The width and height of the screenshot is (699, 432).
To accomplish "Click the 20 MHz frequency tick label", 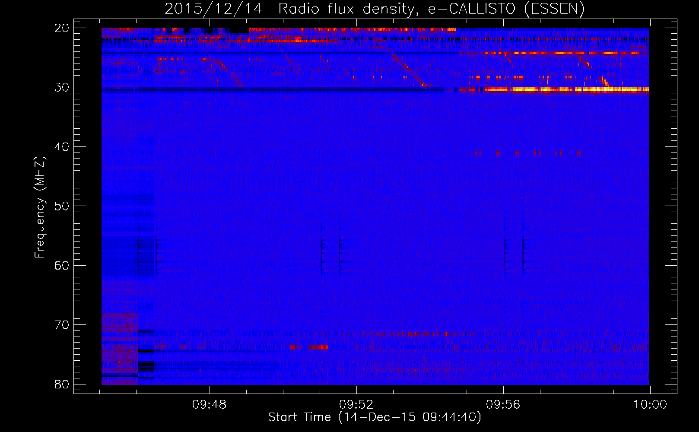I will (62, 28).
